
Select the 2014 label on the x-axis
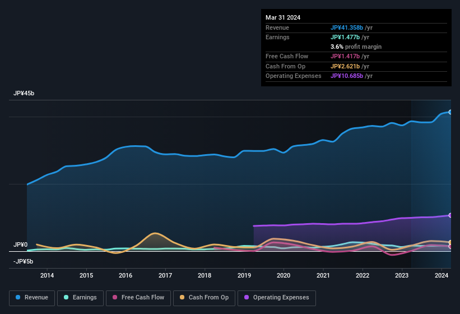pos(47,275)
